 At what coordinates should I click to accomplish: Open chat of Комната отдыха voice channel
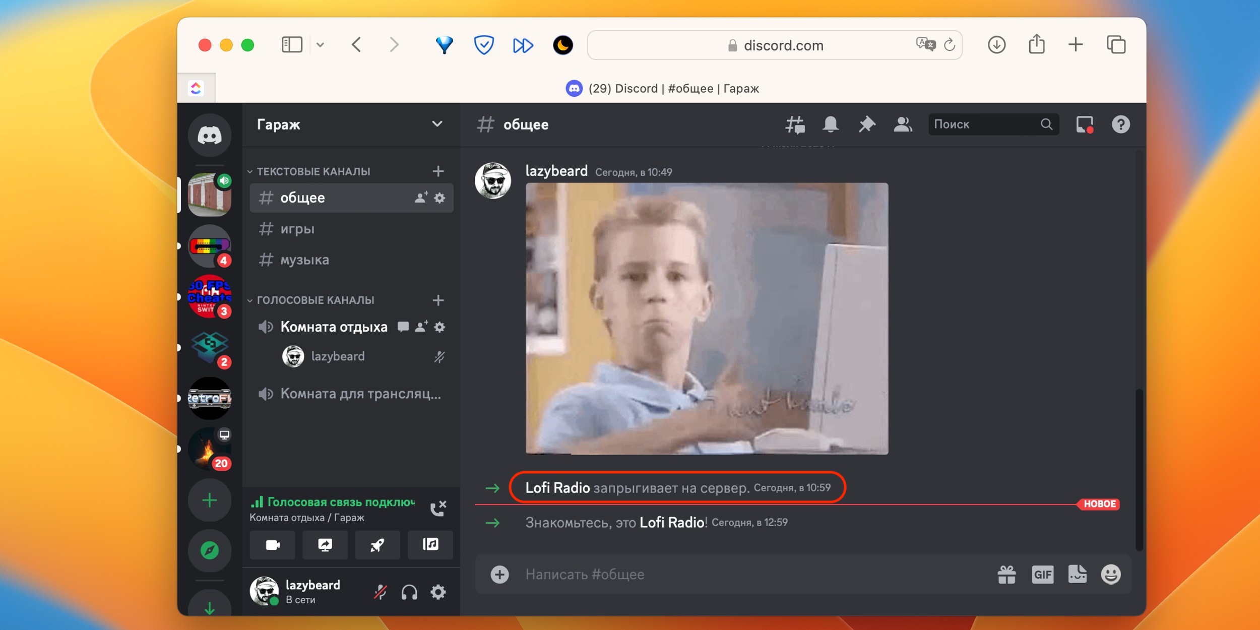[x=403, y=327]
